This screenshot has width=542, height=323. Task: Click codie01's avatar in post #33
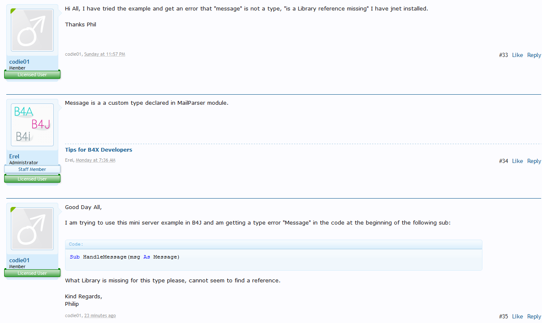[32, 30]
